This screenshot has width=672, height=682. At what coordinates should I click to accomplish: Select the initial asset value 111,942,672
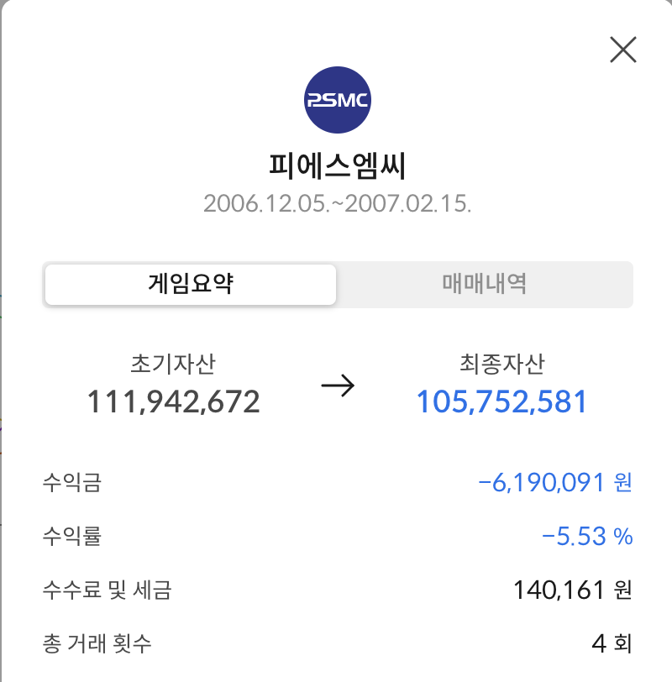(173, 401)
